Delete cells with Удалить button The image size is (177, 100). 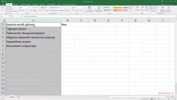point(142,9)
